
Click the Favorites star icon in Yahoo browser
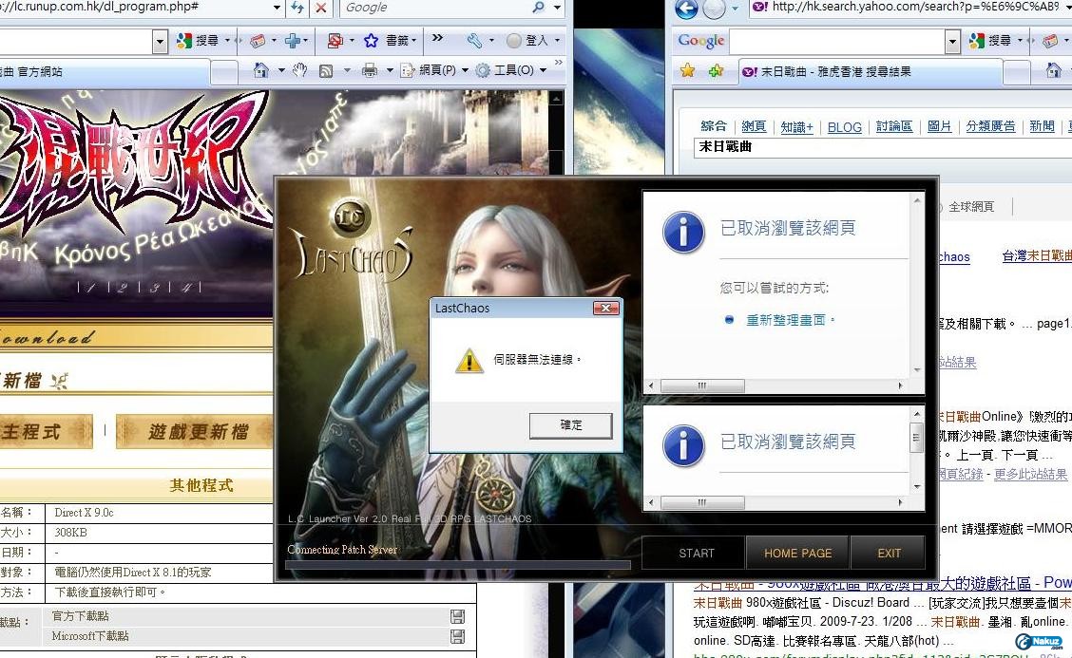click(687, 70)
